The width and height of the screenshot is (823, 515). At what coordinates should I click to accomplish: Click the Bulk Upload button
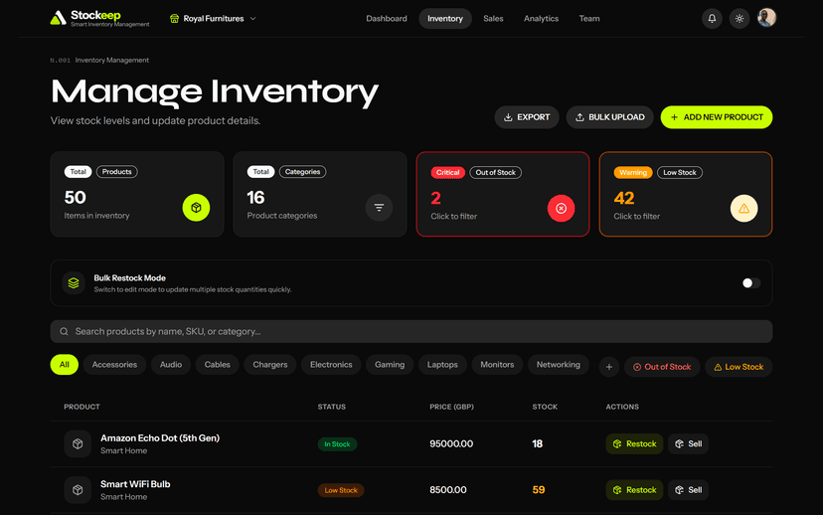click(x=609, y=117)
